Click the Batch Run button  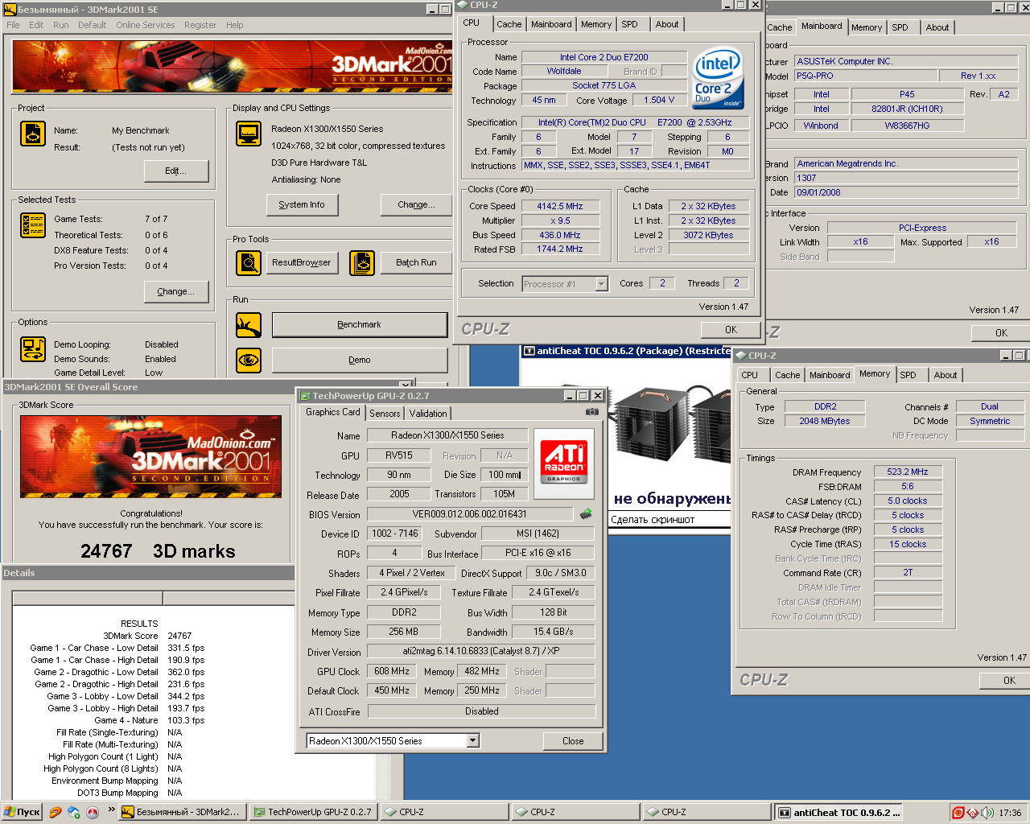point(416,262)
